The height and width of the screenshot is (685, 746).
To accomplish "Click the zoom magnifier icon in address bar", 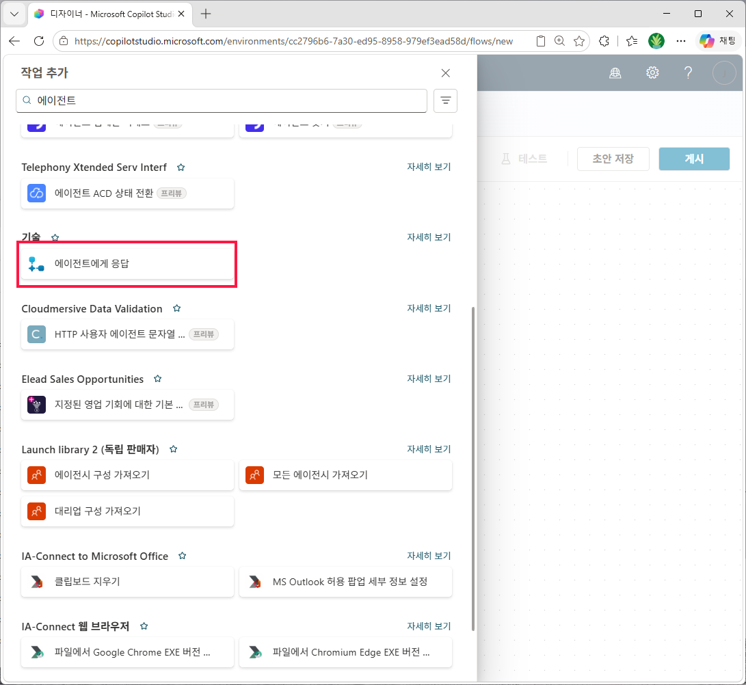I will (559, 41).
